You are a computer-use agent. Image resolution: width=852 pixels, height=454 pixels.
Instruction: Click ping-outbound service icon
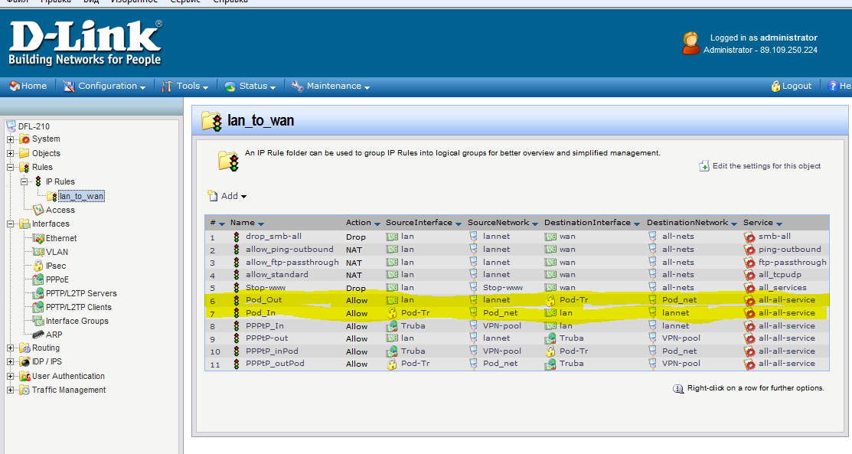click(749, 250)
